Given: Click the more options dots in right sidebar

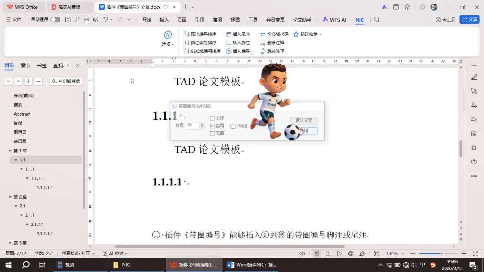Looking at the screenshot, I should point(474,176).
